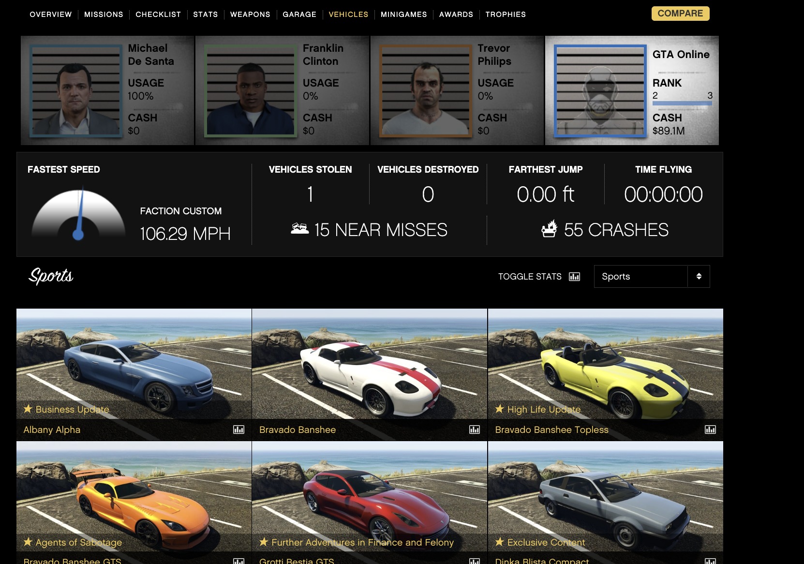Screen dimensions: 804x564
Task: Click star beside Further Adventures in Finance
Action: click(x=264, y=542)
